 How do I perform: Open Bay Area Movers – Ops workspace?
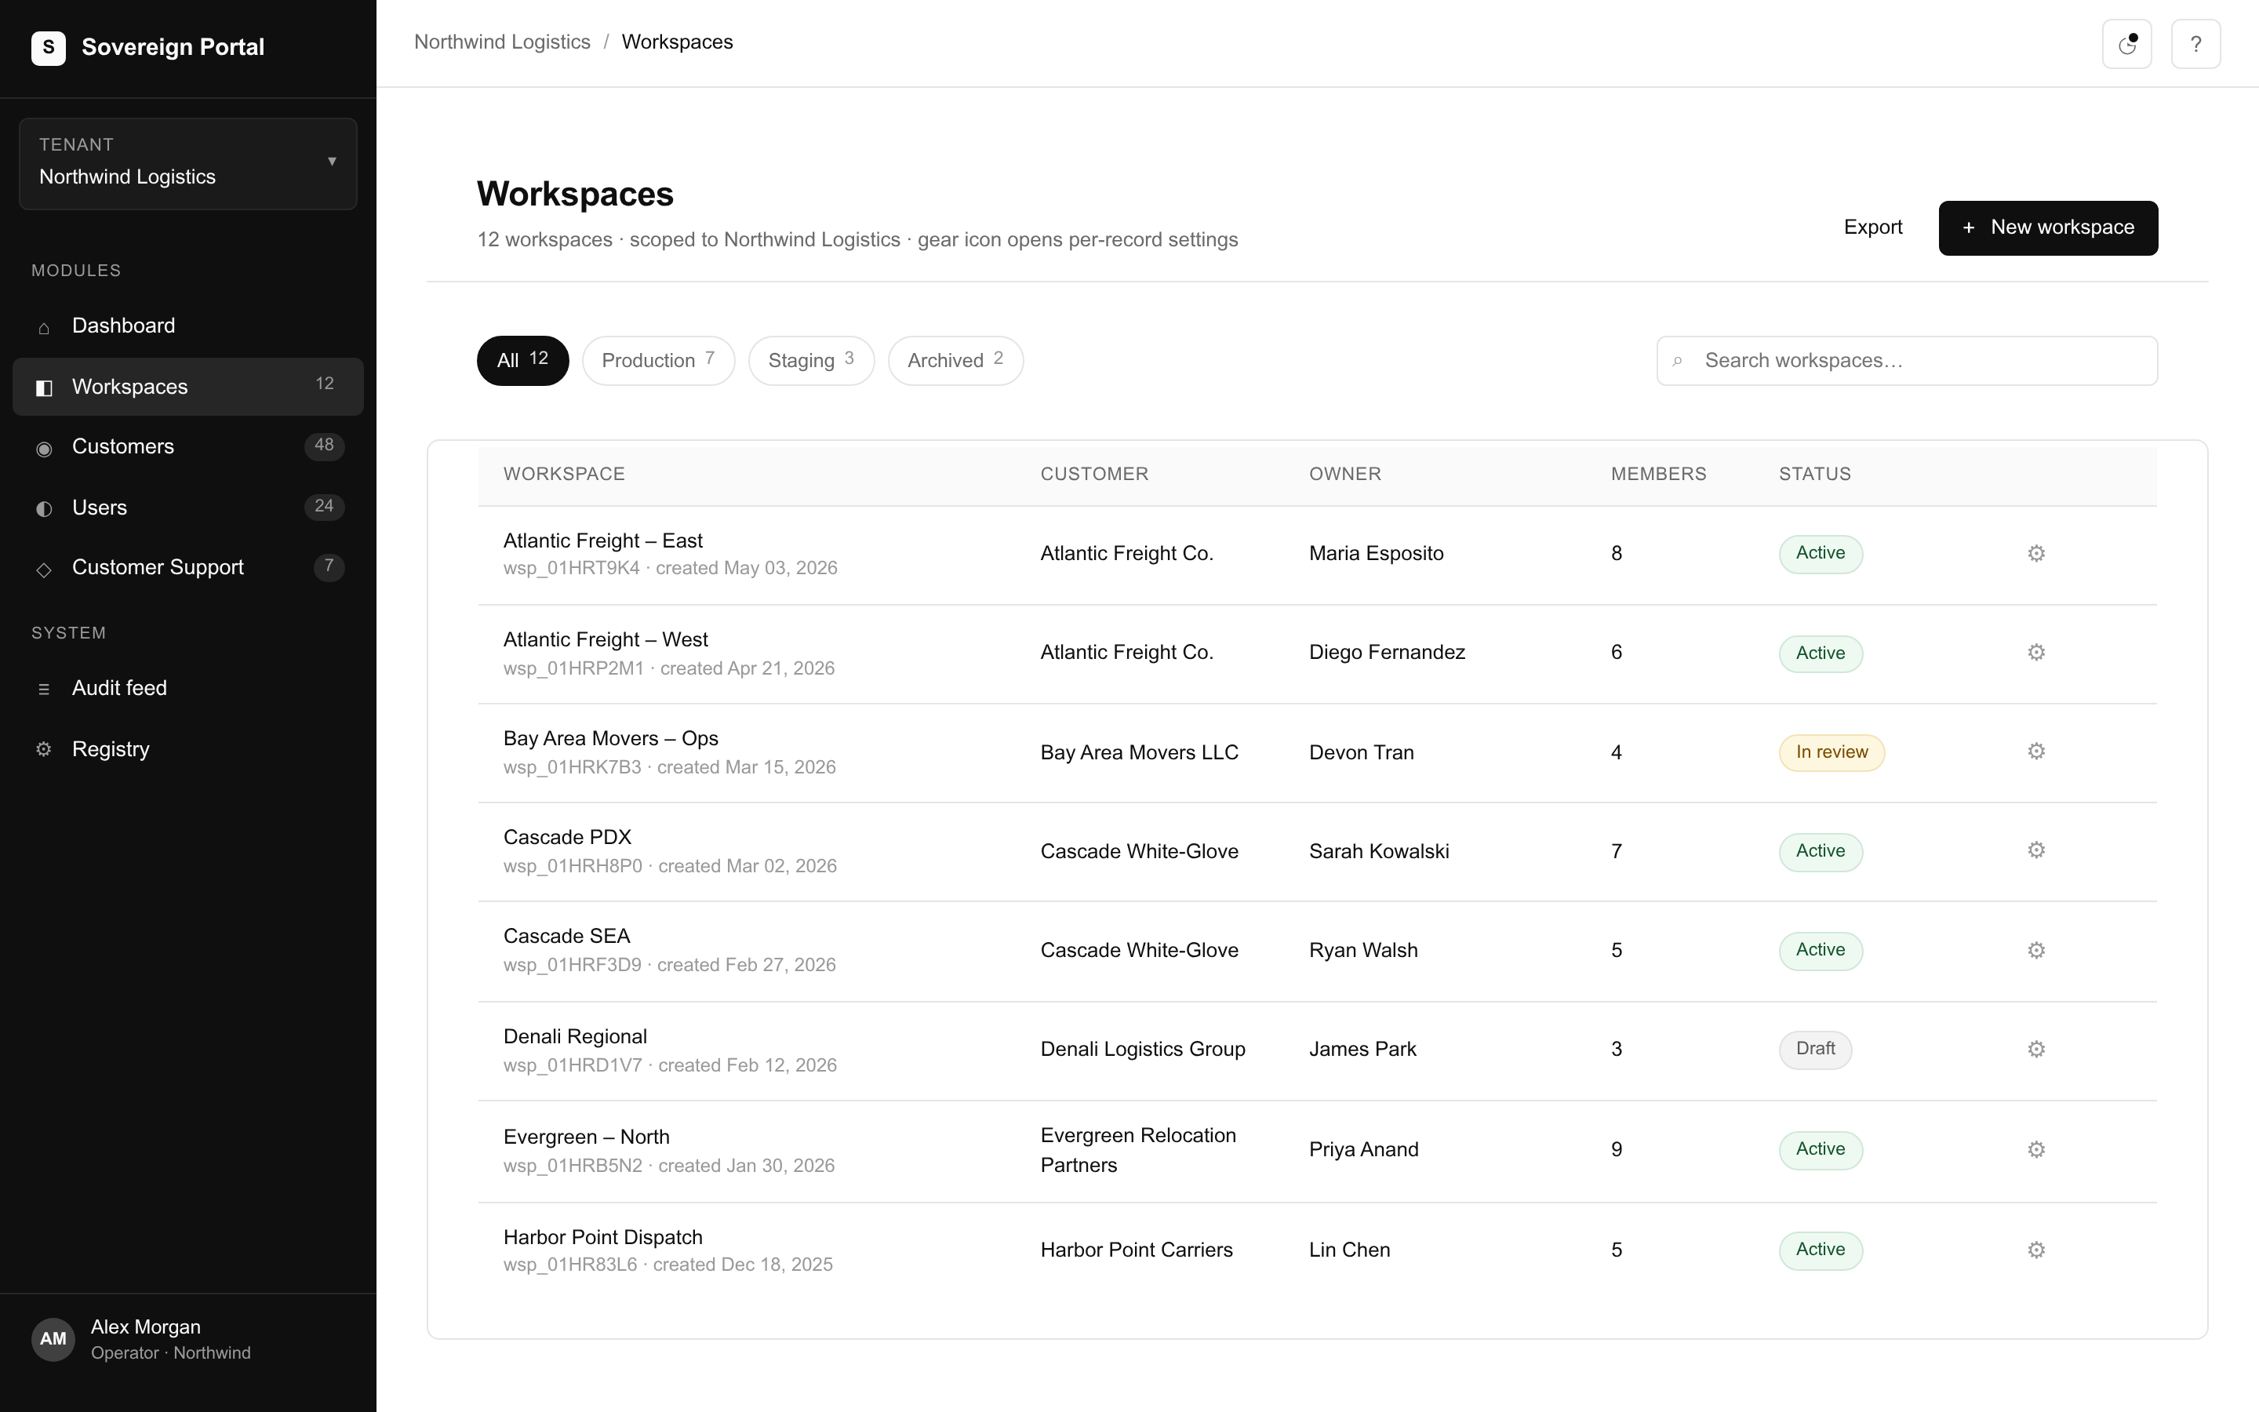610,739
